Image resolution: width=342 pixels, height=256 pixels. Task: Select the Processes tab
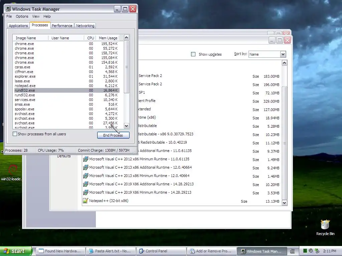[x=40, y=25]
